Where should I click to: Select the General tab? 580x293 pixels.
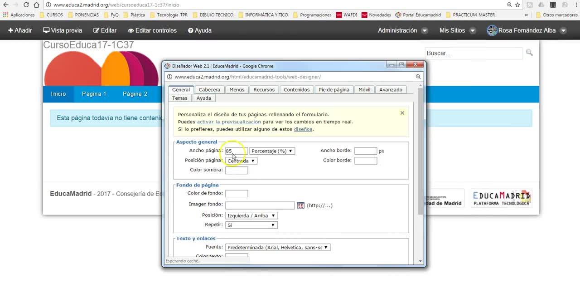[x=181, y=90]
